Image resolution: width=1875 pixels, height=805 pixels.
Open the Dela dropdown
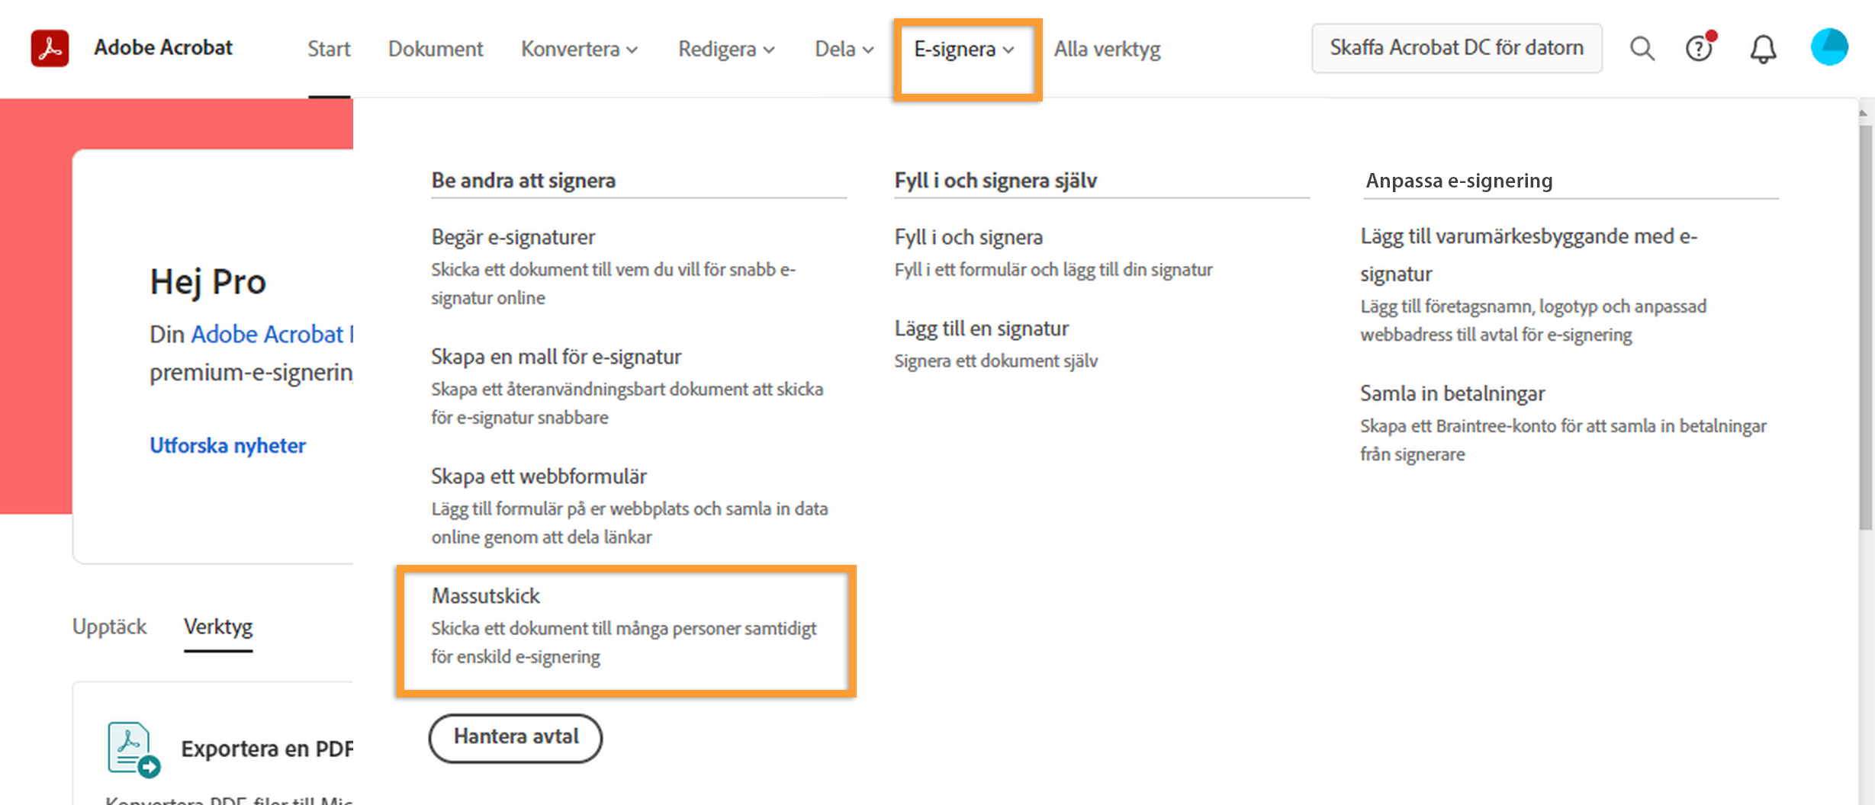coord(843,49)
